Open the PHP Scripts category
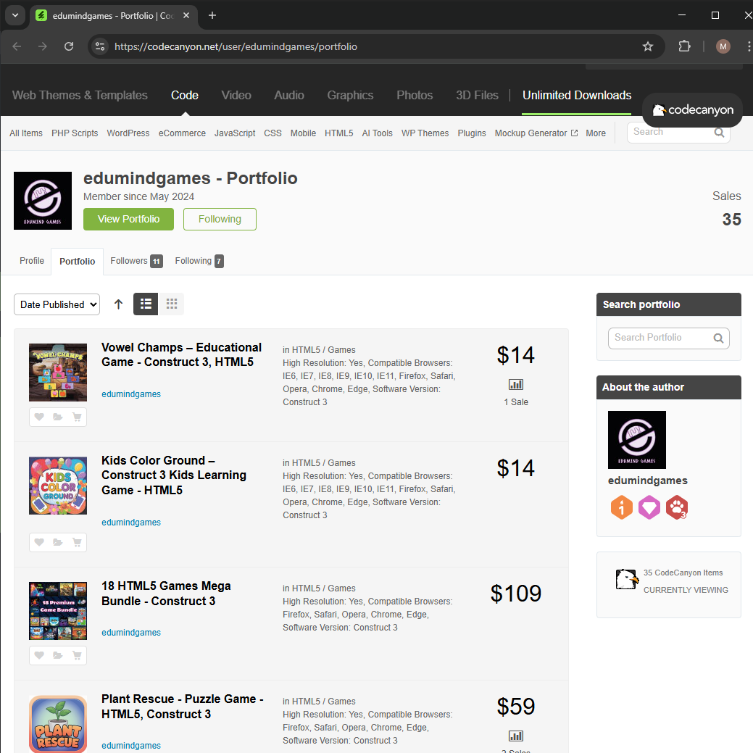Image resolution: width=753 pixels, height=753 pixels. tap(75, 133)
